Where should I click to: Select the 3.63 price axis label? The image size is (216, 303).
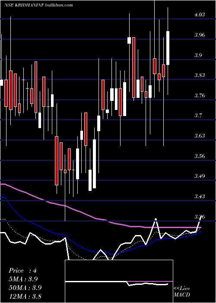click(200, 135)
